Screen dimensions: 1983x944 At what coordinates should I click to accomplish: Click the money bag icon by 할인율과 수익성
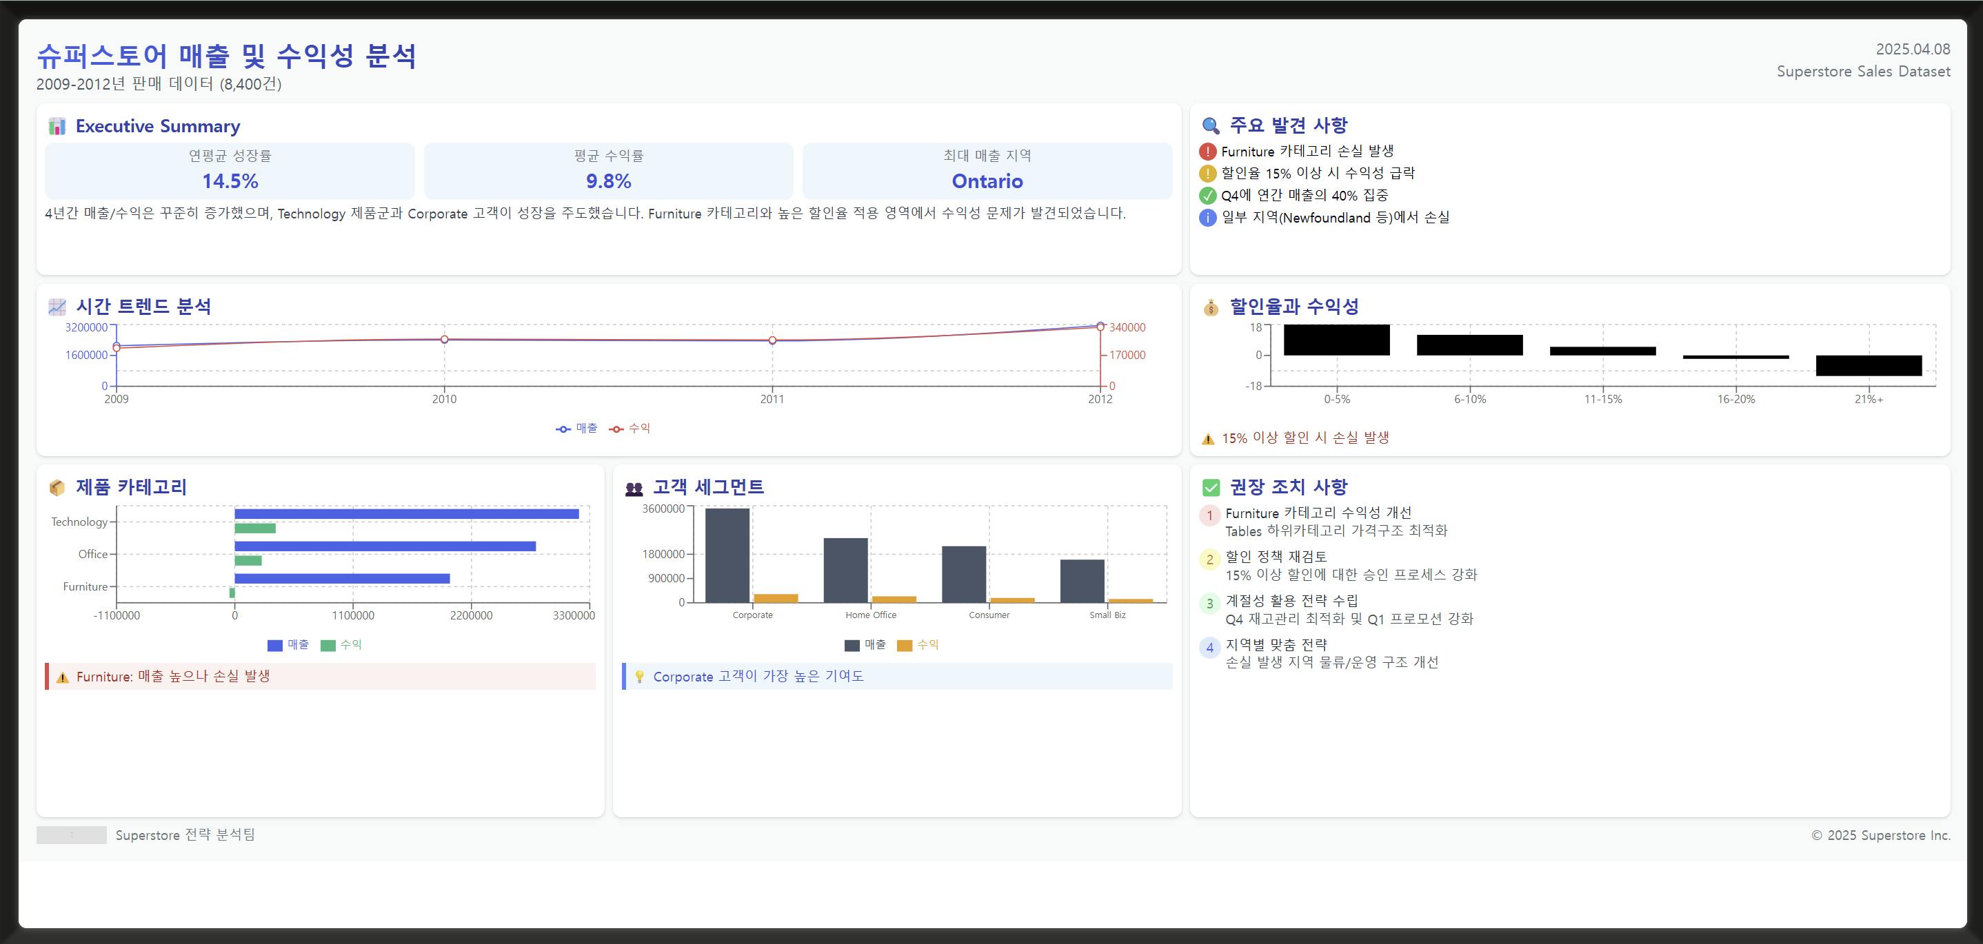1211,308
